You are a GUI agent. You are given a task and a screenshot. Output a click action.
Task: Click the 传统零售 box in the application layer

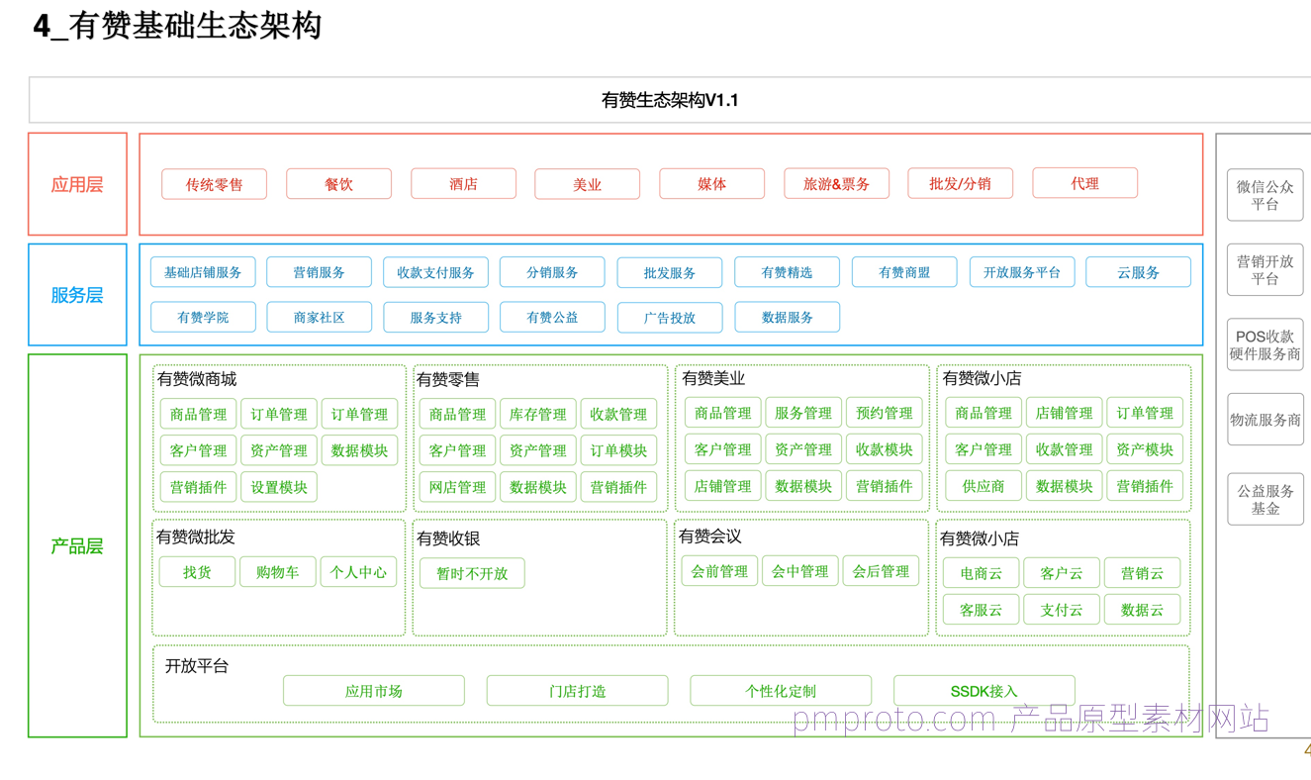(214, 184)
